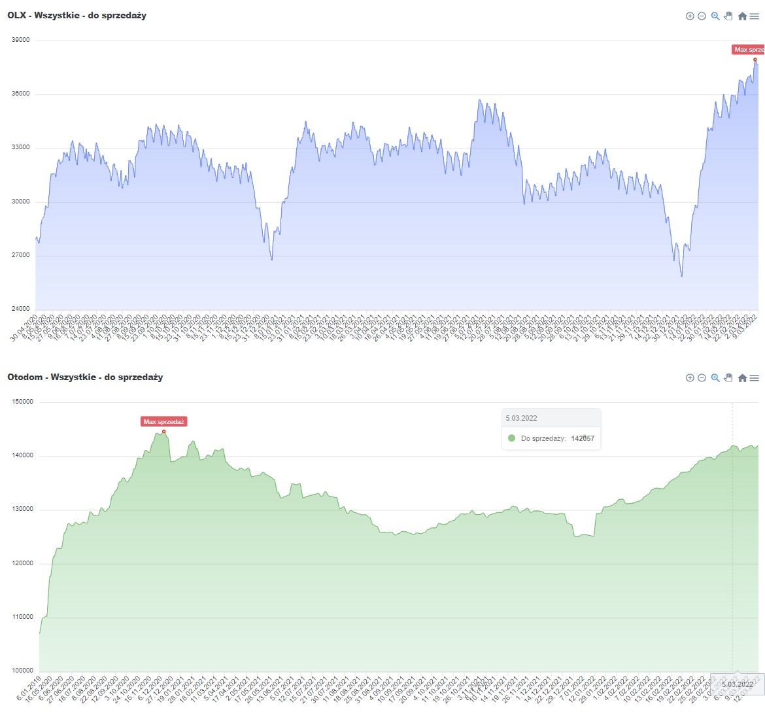Click the Otodom - Wszystkie chart title
This screenshot has width=765, height=717.
coord(85,377)
